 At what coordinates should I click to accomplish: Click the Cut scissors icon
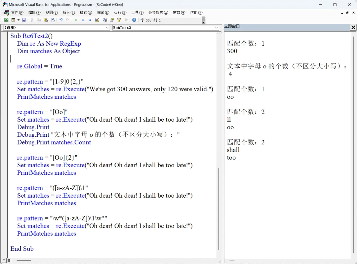(32, 20)
